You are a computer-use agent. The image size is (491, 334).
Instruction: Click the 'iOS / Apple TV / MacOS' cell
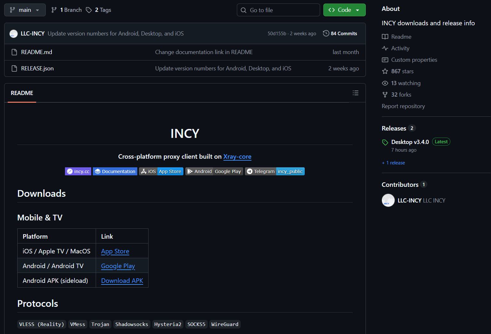[x=57, y=251]
